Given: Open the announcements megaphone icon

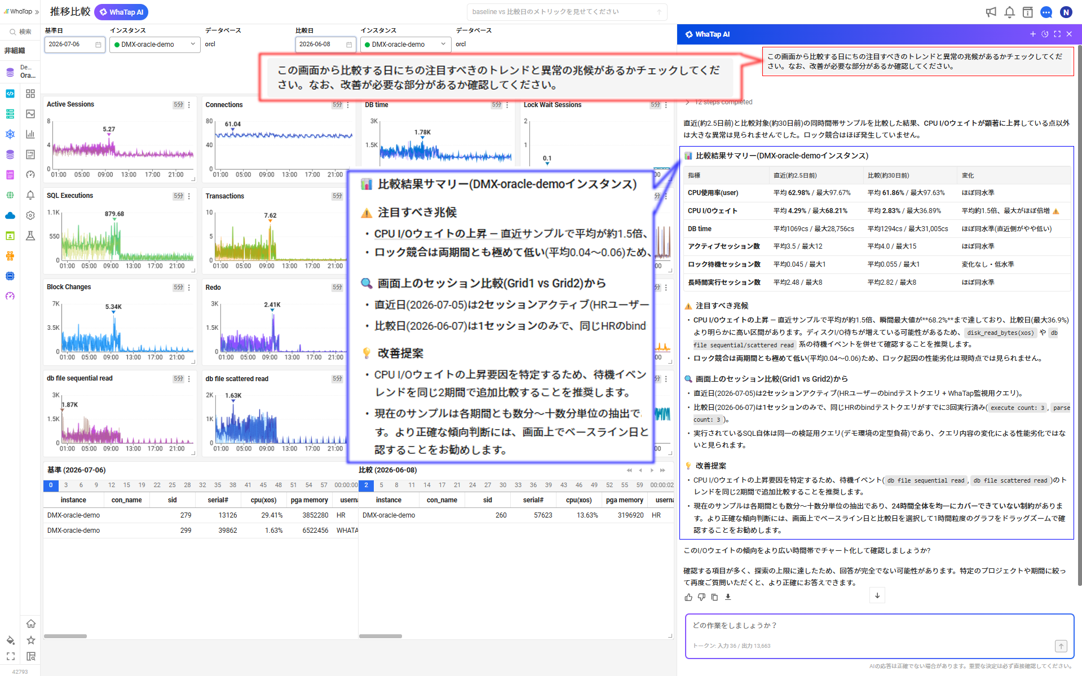Looking at the screenshot, I should (991, 12).
